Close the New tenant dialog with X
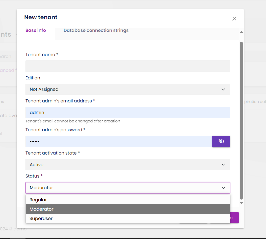Viewport: 266px width, 239px height. (x=234, y=18)
